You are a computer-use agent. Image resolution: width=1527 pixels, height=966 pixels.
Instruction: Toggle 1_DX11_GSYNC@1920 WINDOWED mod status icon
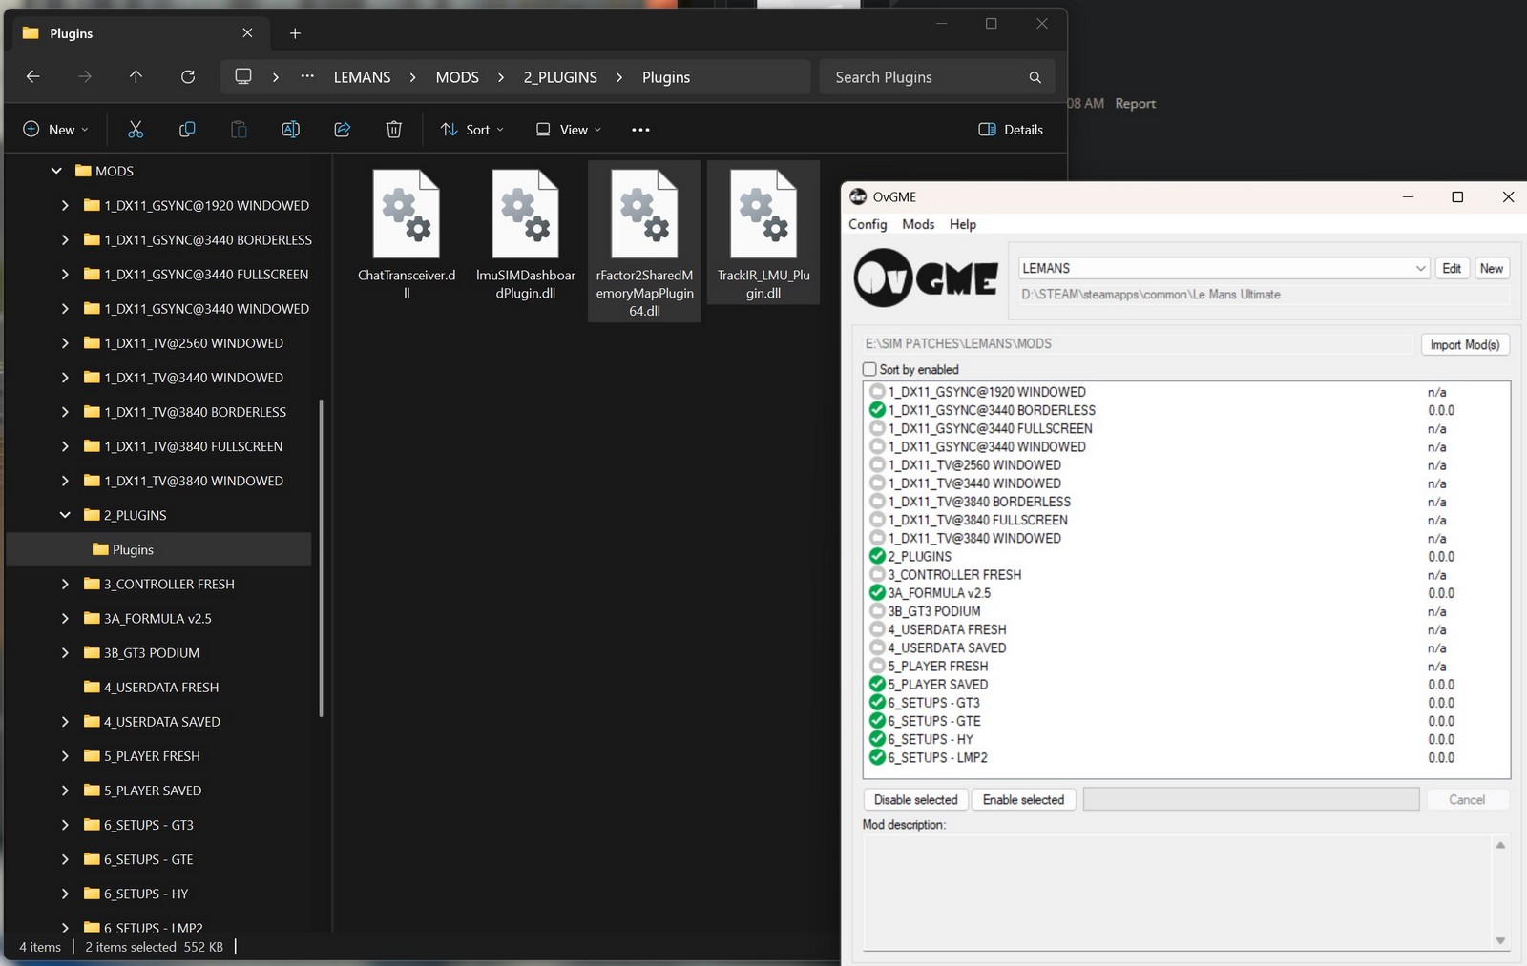[877, 392]
